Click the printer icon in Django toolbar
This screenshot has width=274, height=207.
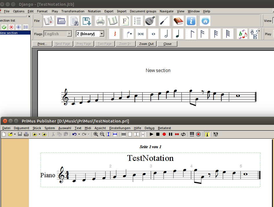[x=100, y=21]
